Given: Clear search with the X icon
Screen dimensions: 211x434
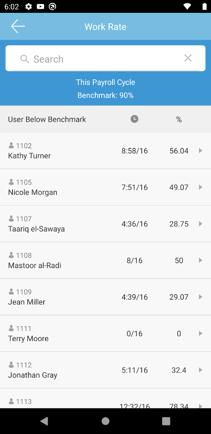Looking at the screenshot, I should 188,58.
